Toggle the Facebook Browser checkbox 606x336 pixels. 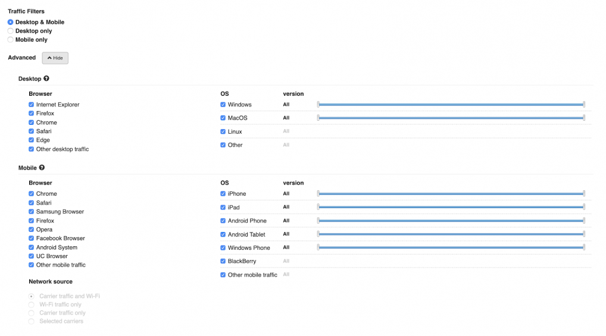pyautogui.click(x=32, y=238)
